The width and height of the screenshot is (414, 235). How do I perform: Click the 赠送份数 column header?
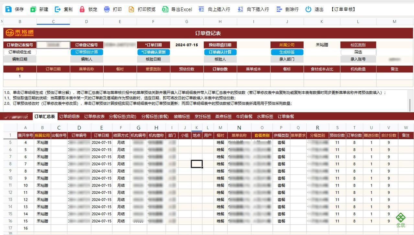(x=371, y=135)
